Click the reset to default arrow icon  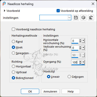pos(91,18)
